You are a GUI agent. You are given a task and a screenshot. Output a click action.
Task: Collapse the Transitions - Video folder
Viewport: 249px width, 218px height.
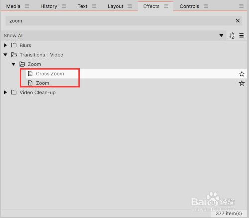tap(5, 55)
